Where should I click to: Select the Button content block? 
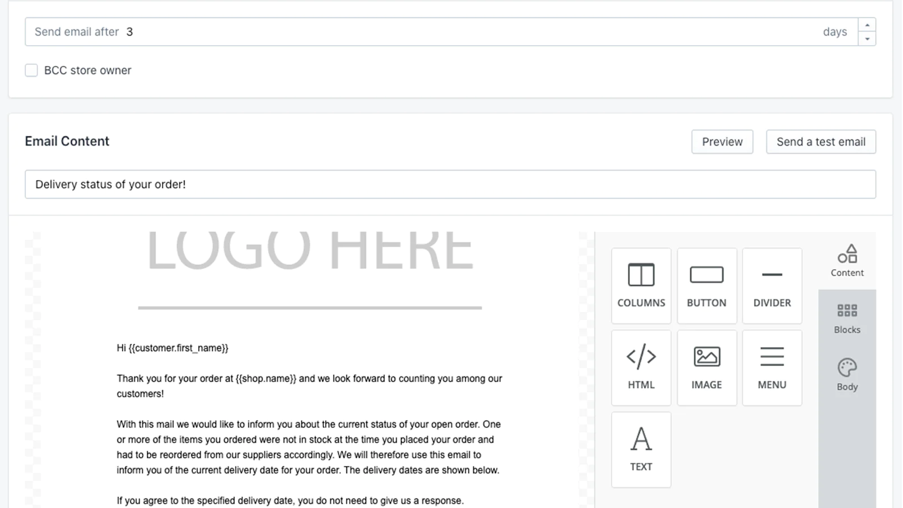707,286
